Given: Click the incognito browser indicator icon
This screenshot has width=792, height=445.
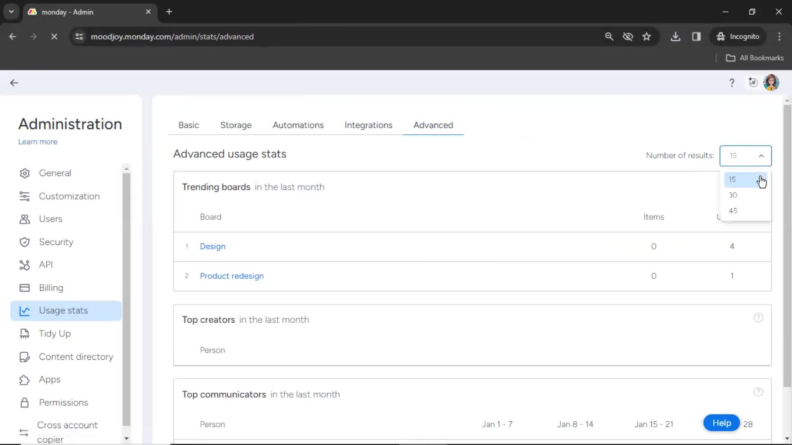Looking at the screenshot, I should (721, 36).
